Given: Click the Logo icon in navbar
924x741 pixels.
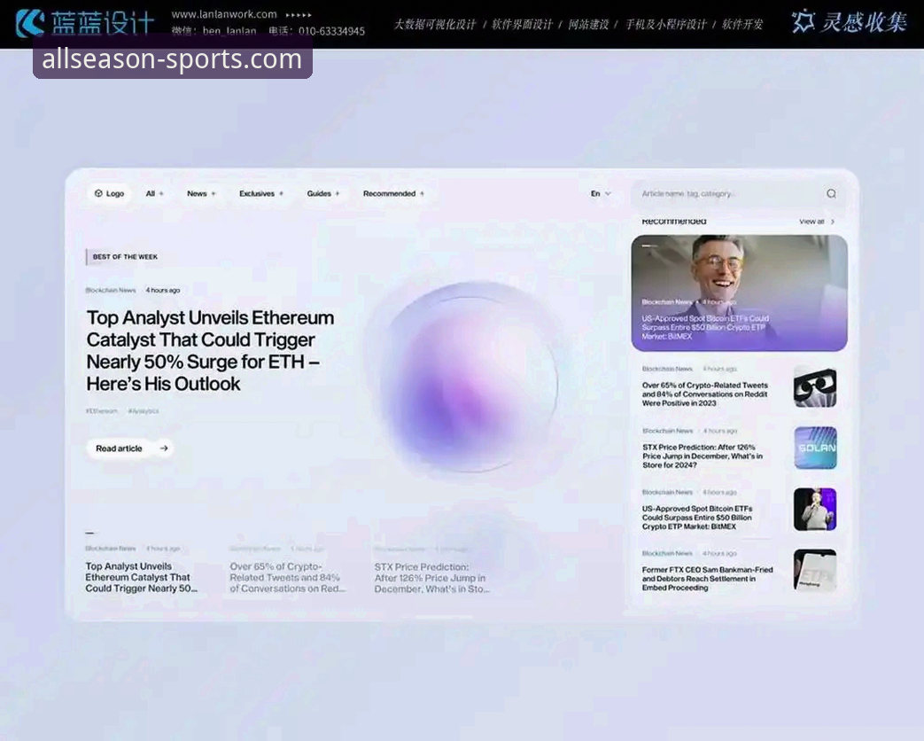Looking at the screenshot, I should tap(98, 193).
